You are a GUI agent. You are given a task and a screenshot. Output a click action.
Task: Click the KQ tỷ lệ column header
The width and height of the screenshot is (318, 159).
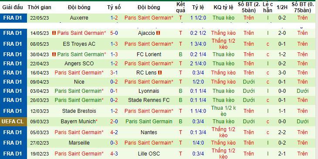click(223, 7)
